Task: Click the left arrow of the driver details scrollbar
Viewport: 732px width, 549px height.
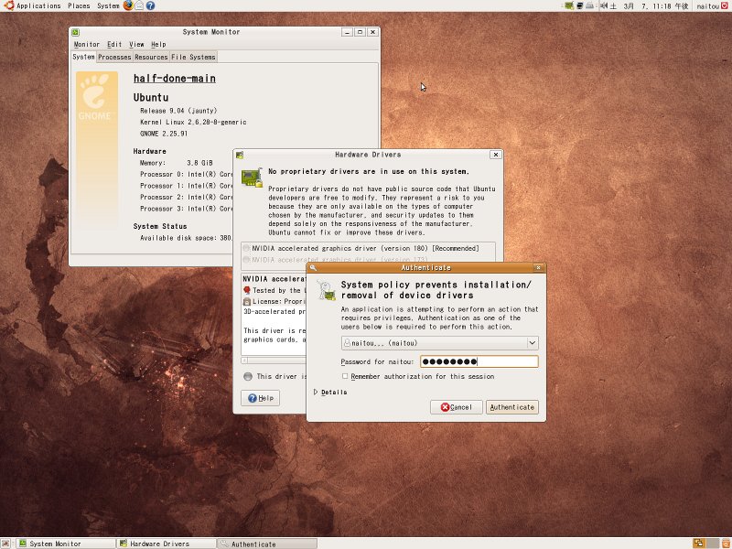Action: (x=244, y=361)
